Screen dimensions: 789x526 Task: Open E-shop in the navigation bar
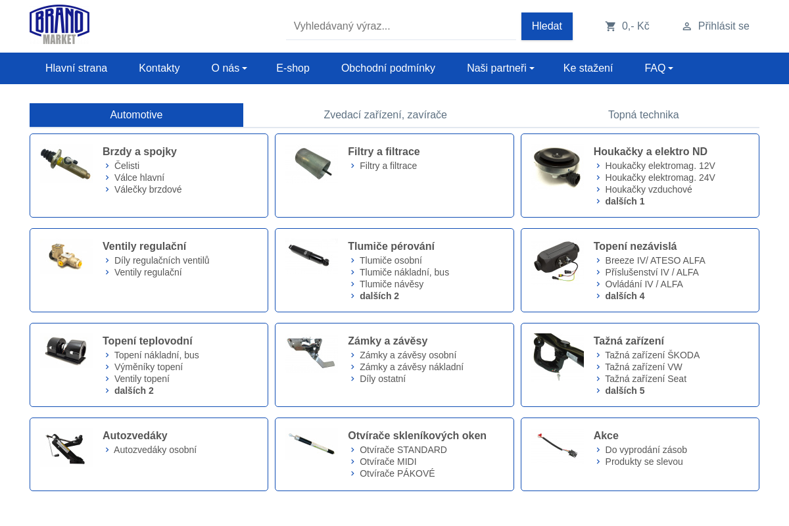pos(293,68)
